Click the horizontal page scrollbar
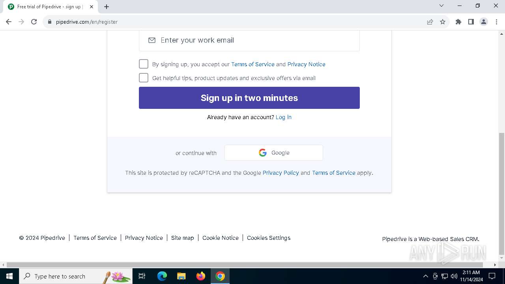The height and width of the screenshot is (284, 505). coord(245,265)
